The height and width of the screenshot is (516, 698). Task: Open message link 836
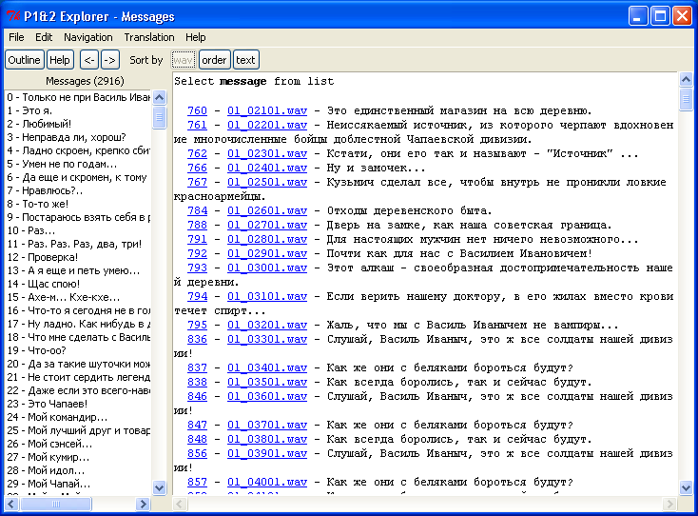click(x=197, y=339)
